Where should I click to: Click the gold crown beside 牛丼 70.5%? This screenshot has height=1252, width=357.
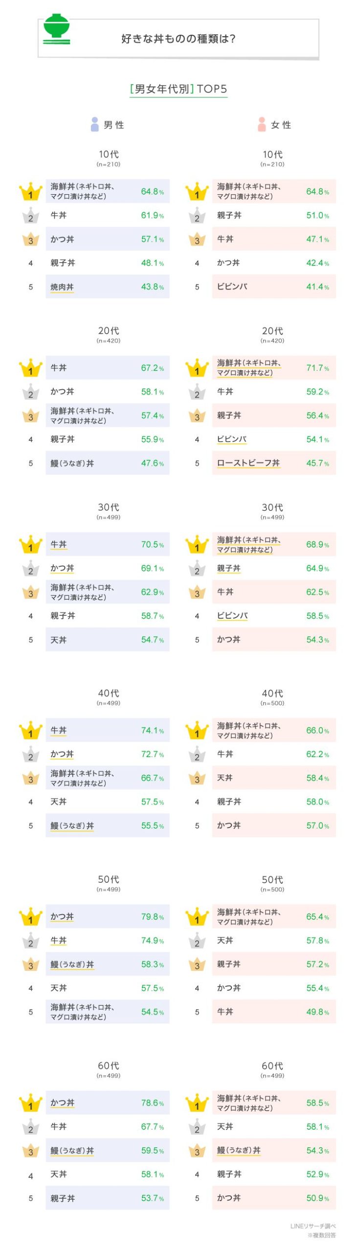tap(30, 544)
